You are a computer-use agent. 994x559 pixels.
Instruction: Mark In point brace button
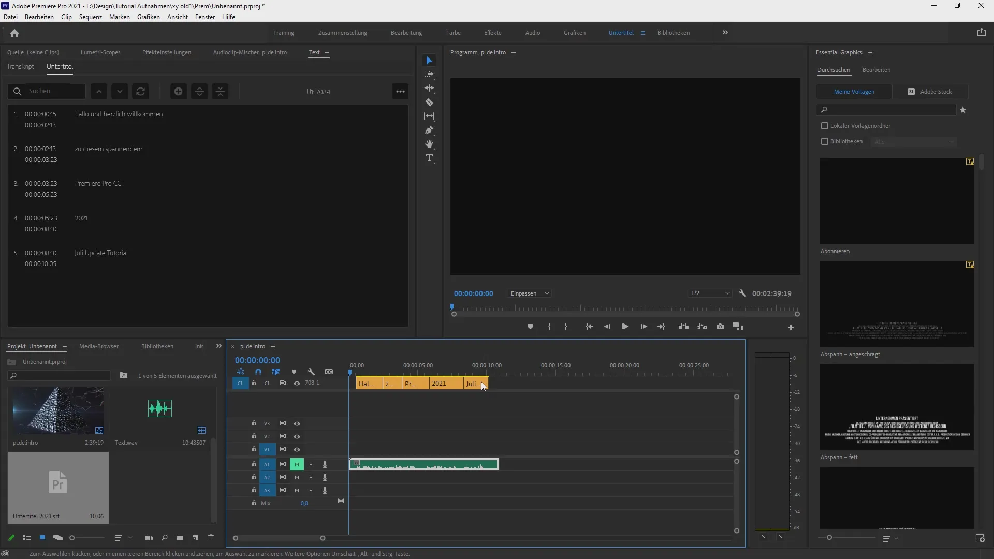coord(549,327)
